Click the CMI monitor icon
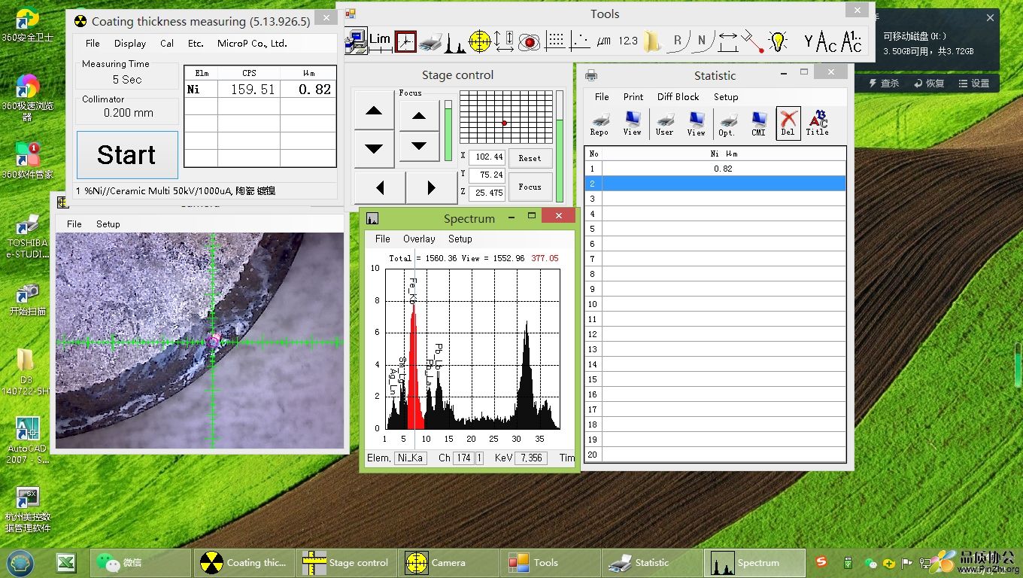Screen dimensions: 1023x578 (758, 123)
